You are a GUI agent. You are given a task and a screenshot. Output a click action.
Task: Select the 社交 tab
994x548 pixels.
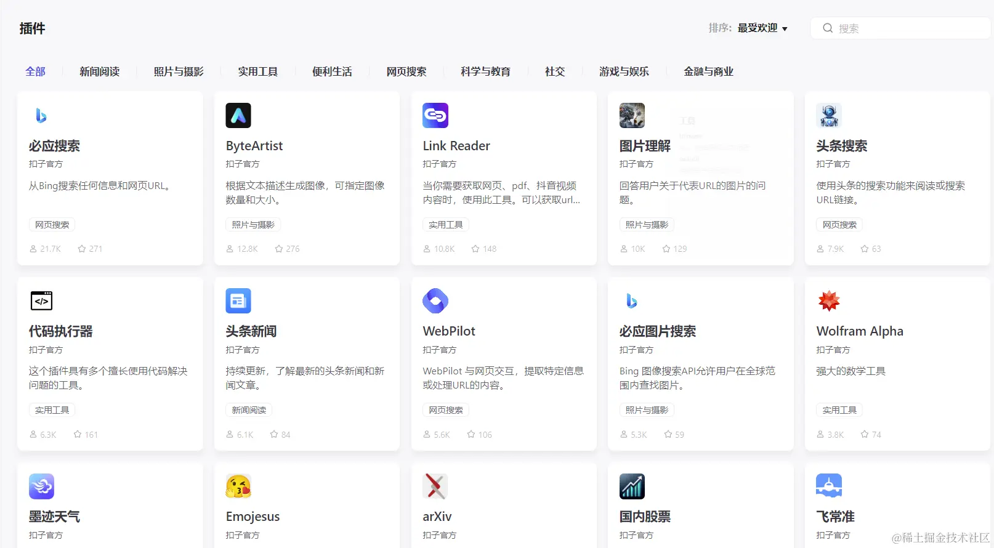pyautogui.click(x=555, y=71)
